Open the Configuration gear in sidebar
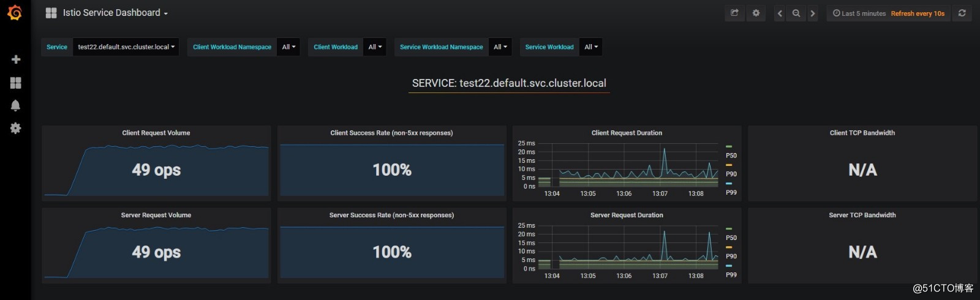The image size is (980, 300). pos(16,128)
